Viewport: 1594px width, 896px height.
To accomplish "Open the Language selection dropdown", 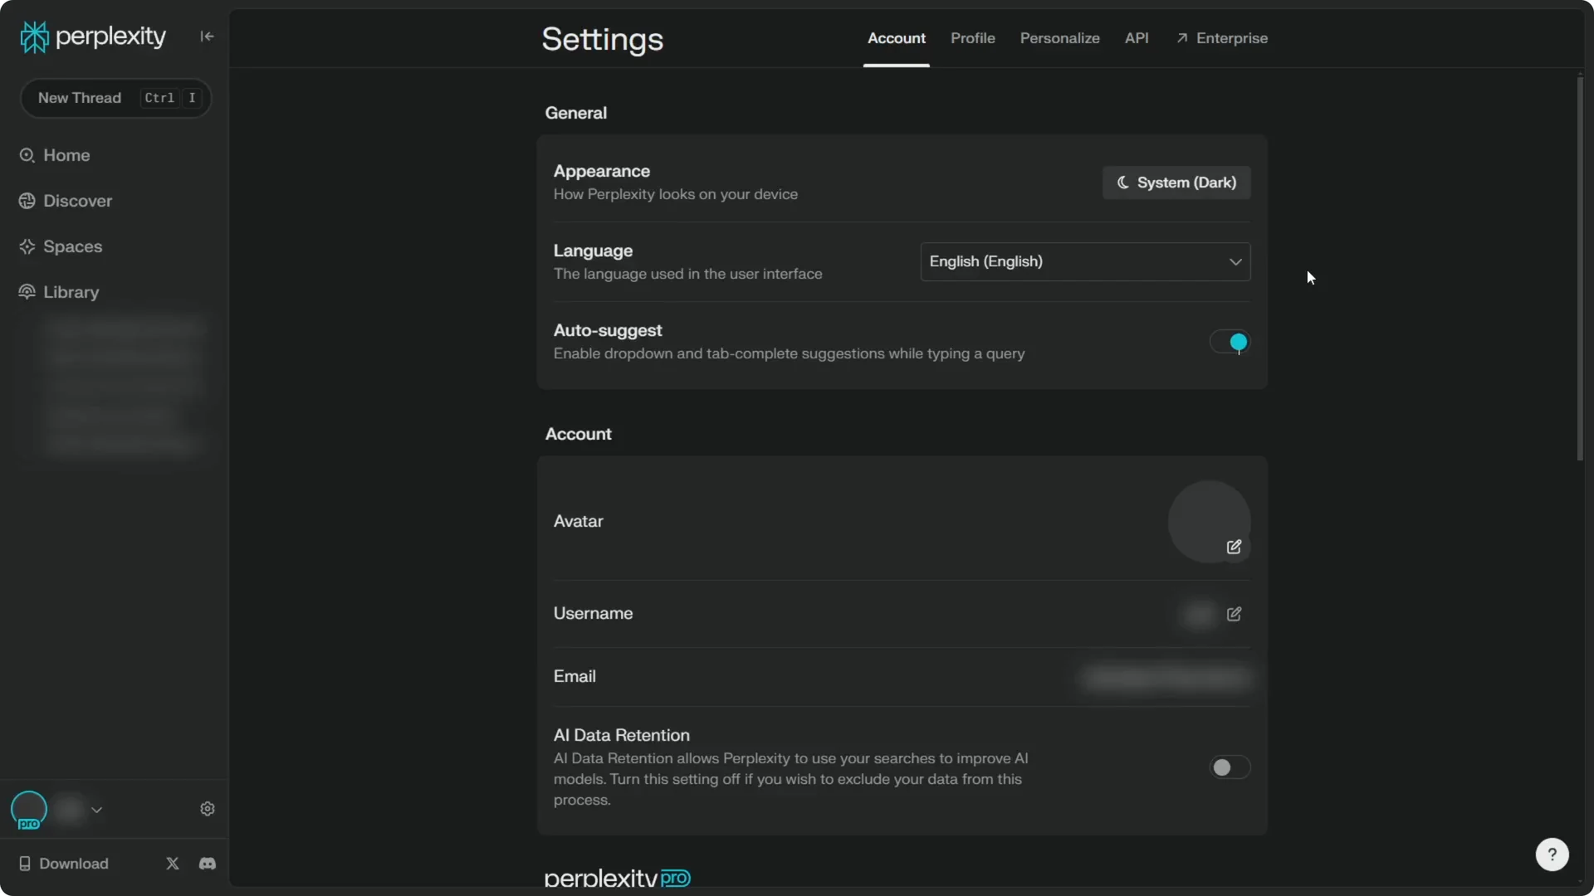I will coord(1084,261).
